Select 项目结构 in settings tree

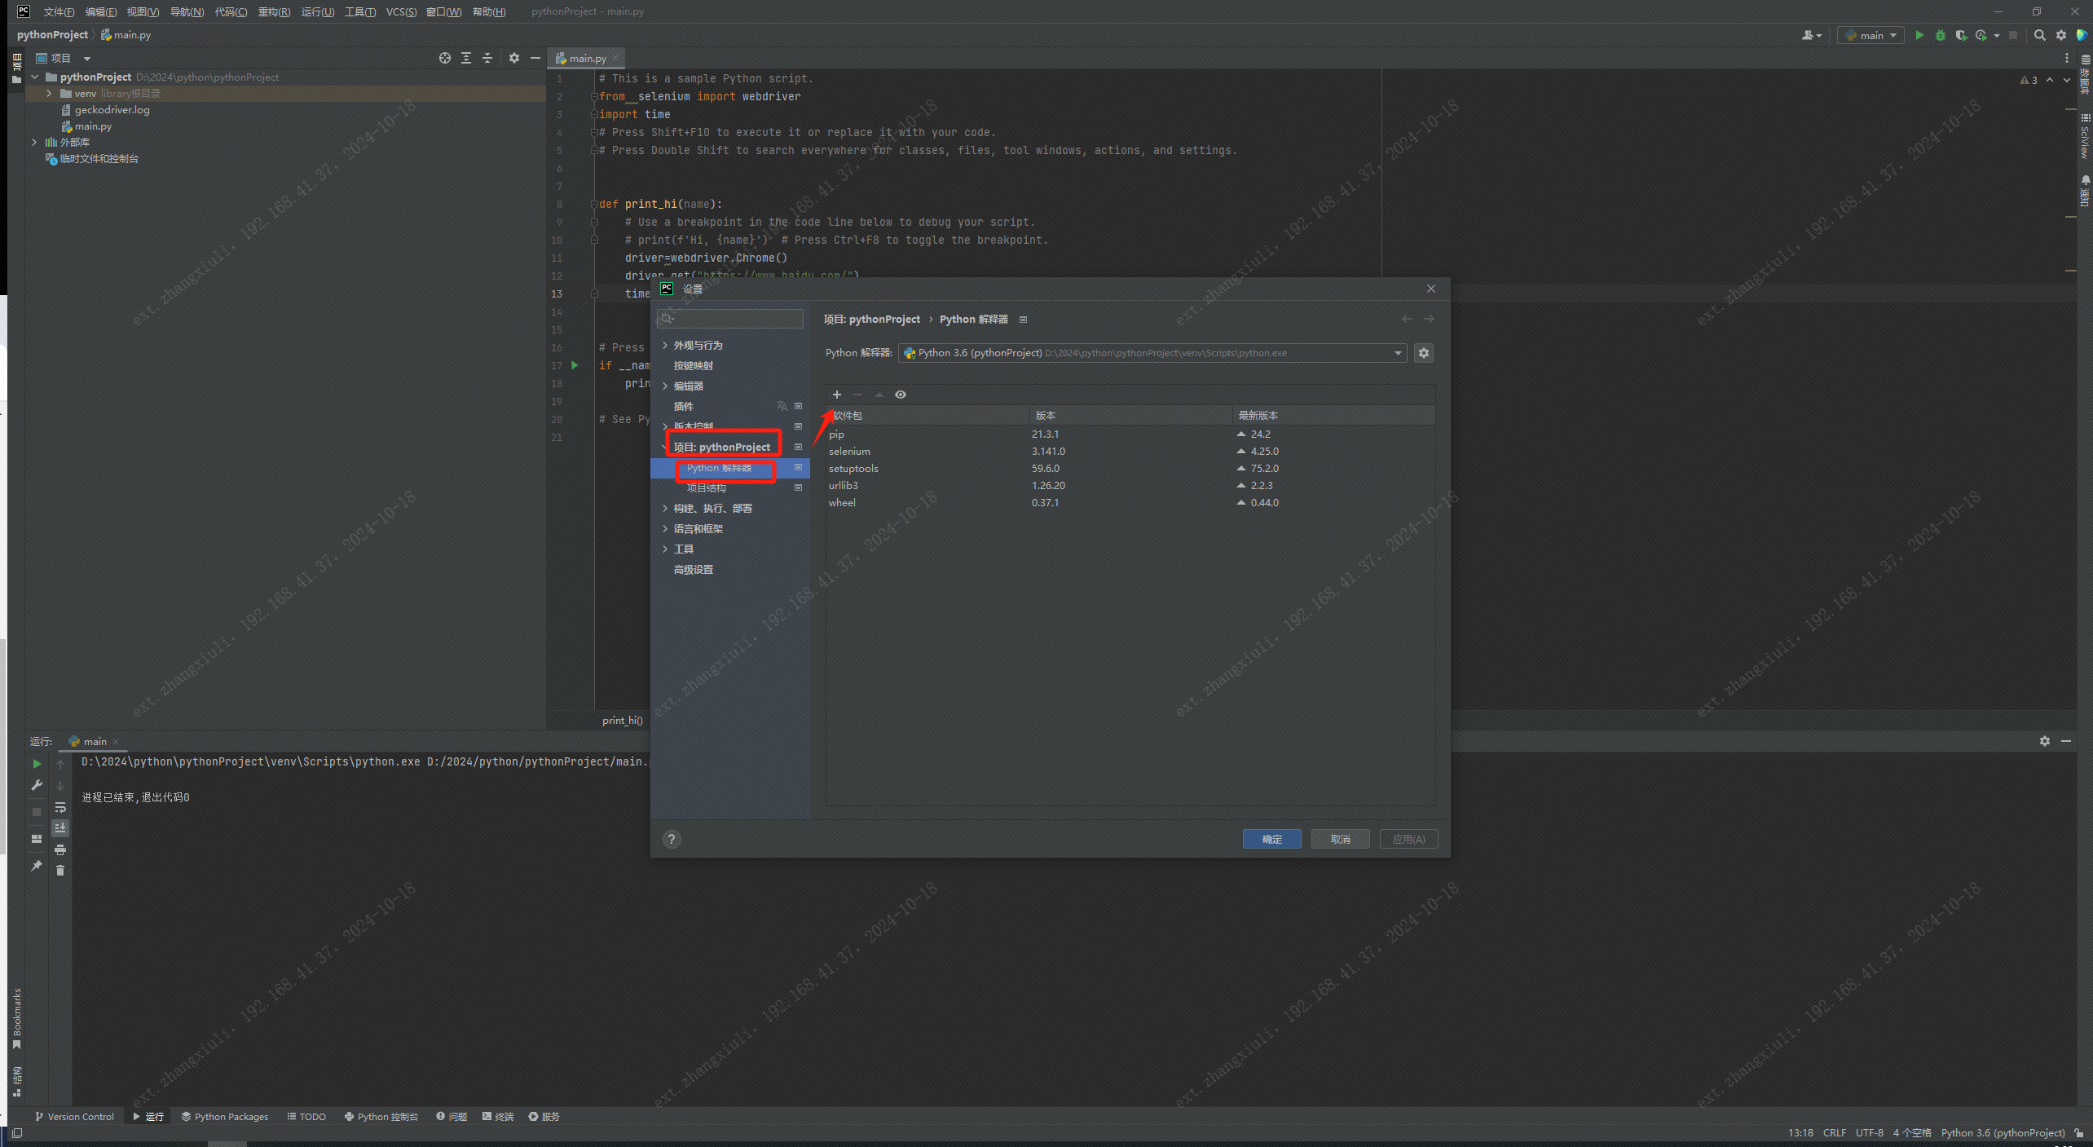coord(706,488)
